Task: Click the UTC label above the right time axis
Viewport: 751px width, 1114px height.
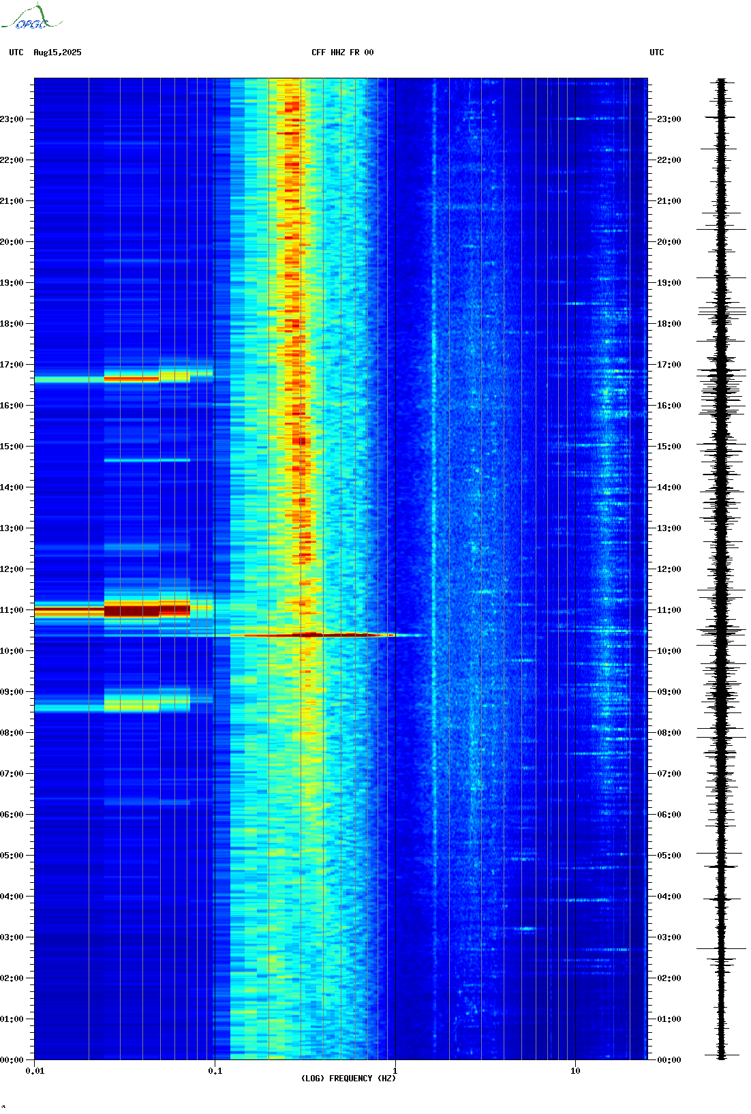Action: pos(657,52)
